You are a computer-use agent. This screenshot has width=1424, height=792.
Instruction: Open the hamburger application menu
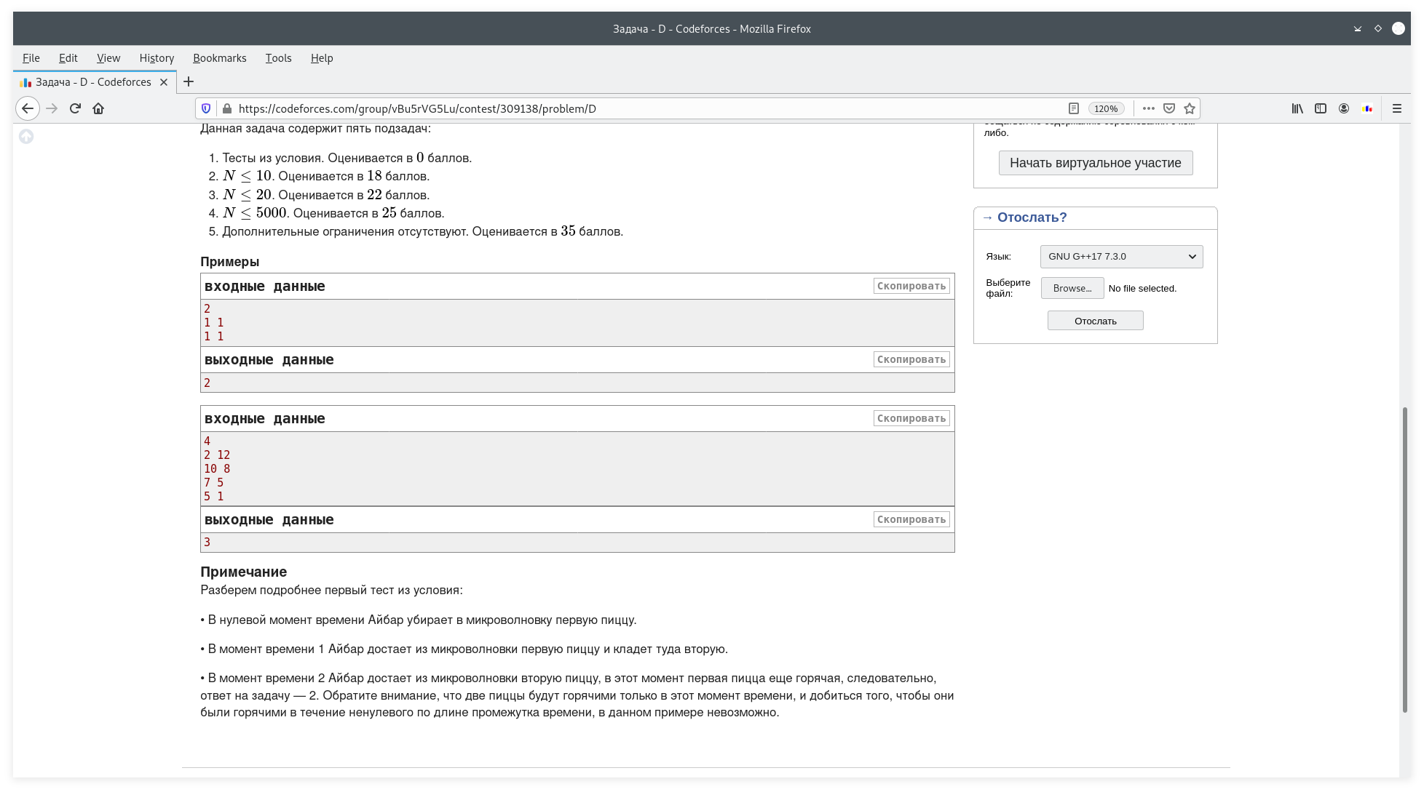coord(1396,108)
